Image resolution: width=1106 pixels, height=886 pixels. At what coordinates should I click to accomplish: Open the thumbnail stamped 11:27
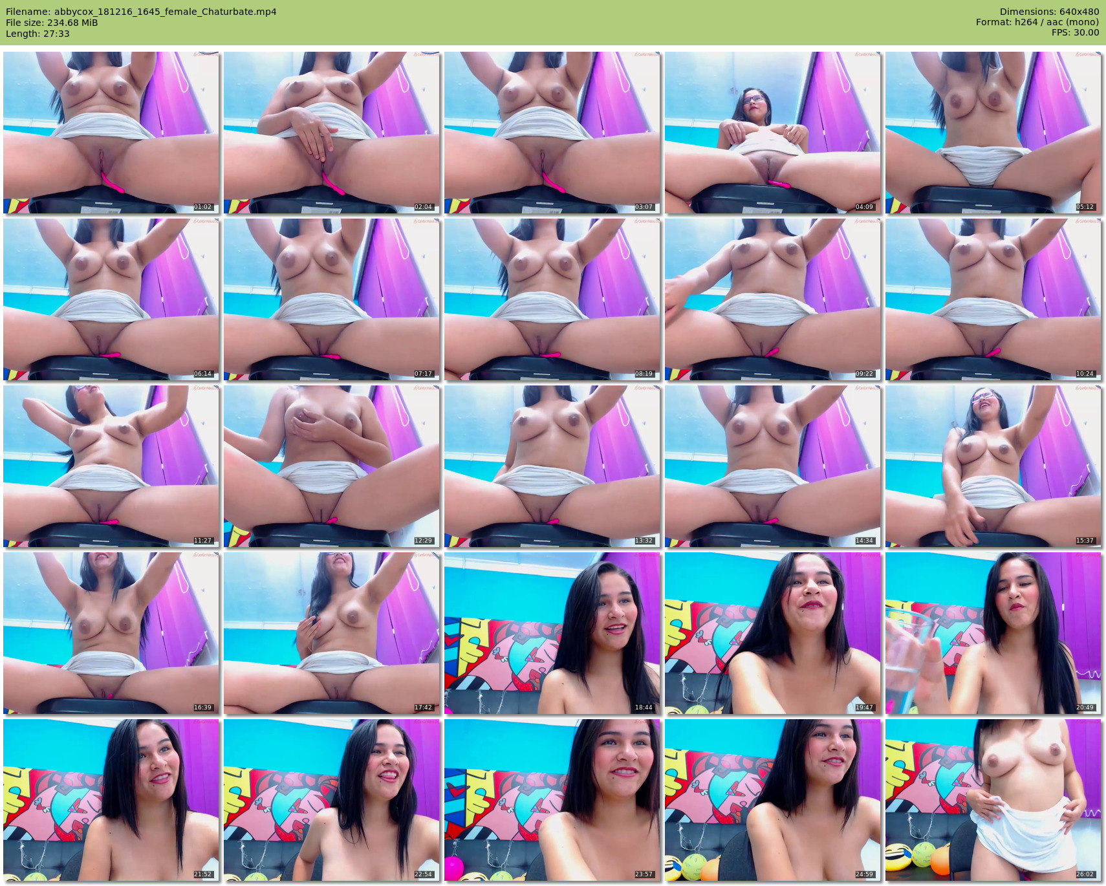click(111, 466)
